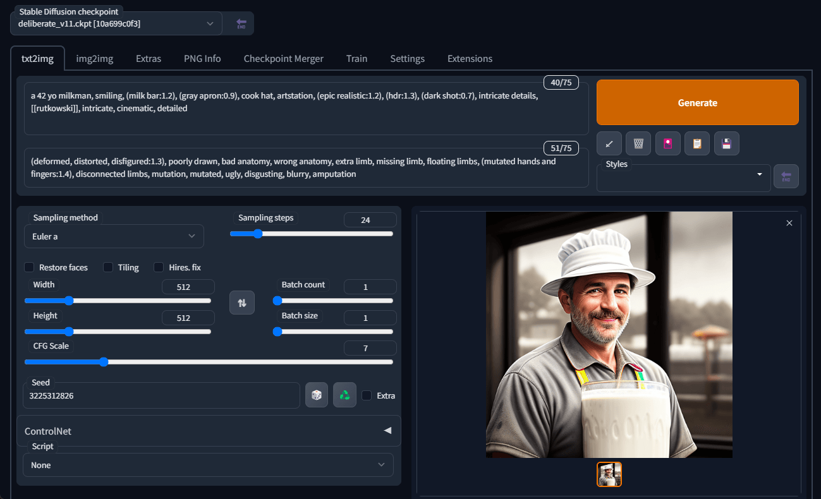Refresh the Styles list
The width and height of the screenshot is (821, 499).
tap(786, 176)
